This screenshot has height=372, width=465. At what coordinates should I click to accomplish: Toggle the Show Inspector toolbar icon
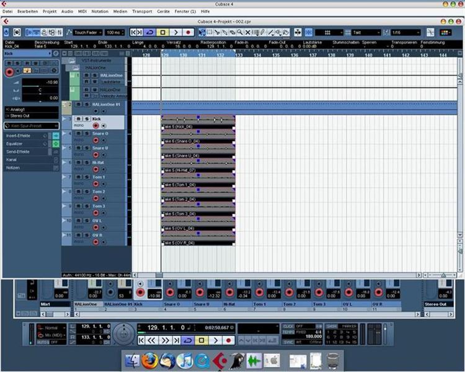pyautogui.click(x=29, y=32)
